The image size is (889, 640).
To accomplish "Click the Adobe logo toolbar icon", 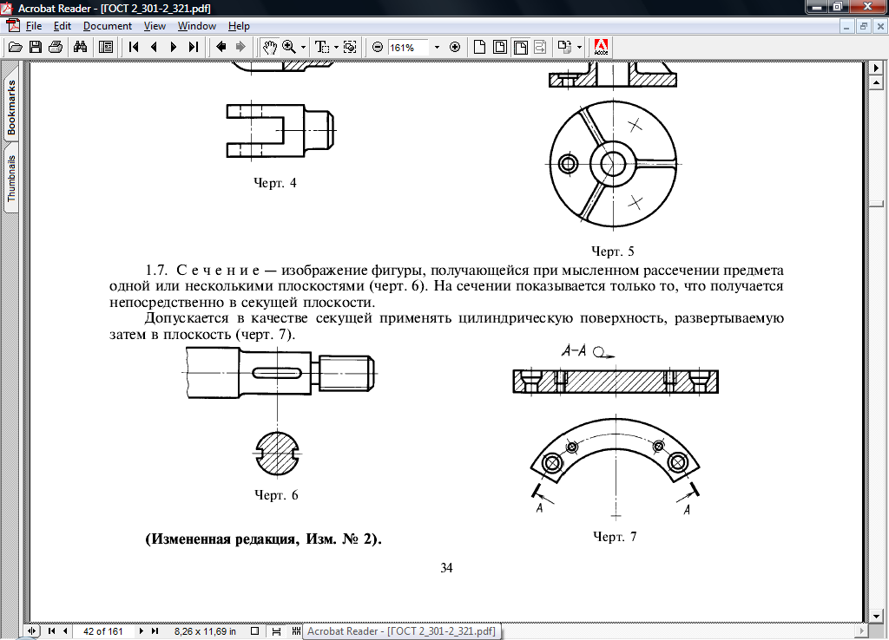I will (601, 47).
